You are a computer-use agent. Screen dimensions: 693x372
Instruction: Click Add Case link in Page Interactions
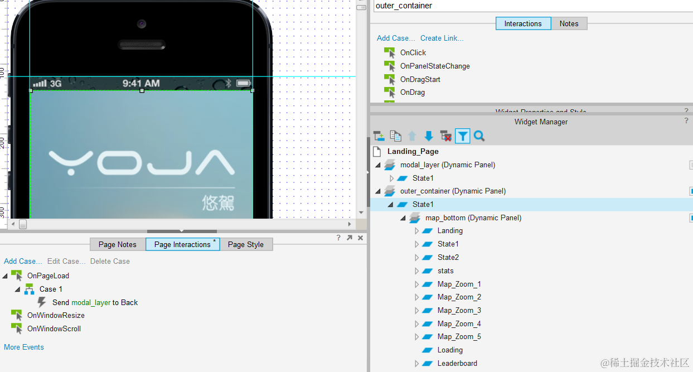(x=23, y=261)
